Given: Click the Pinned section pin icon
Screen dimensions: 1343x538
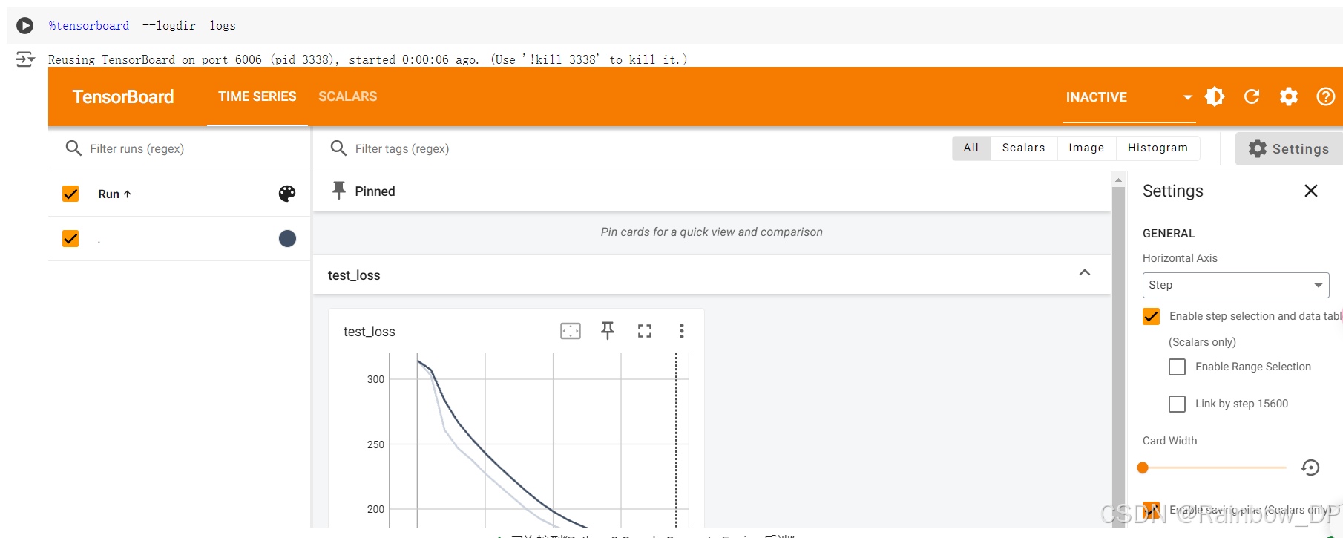Looking at the screenshot, I should [339, 191].
